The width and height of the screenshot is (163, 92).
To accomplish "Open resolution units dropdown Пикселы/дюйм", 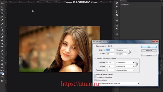I will (x=125, y=70).
